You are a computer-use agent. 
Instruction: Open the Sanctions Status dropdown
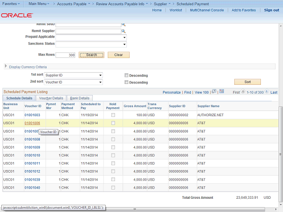(91, 44)
